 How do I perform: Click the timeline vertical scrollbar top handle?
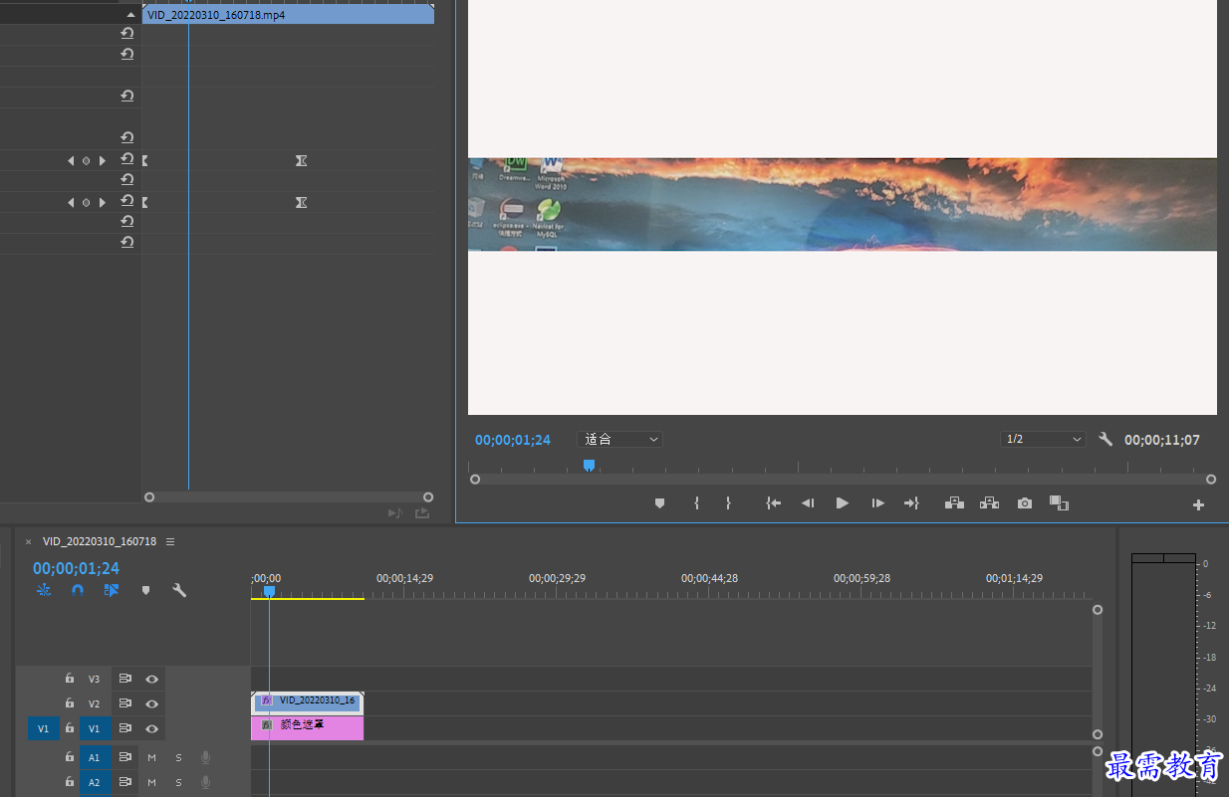click(1098, 610)
